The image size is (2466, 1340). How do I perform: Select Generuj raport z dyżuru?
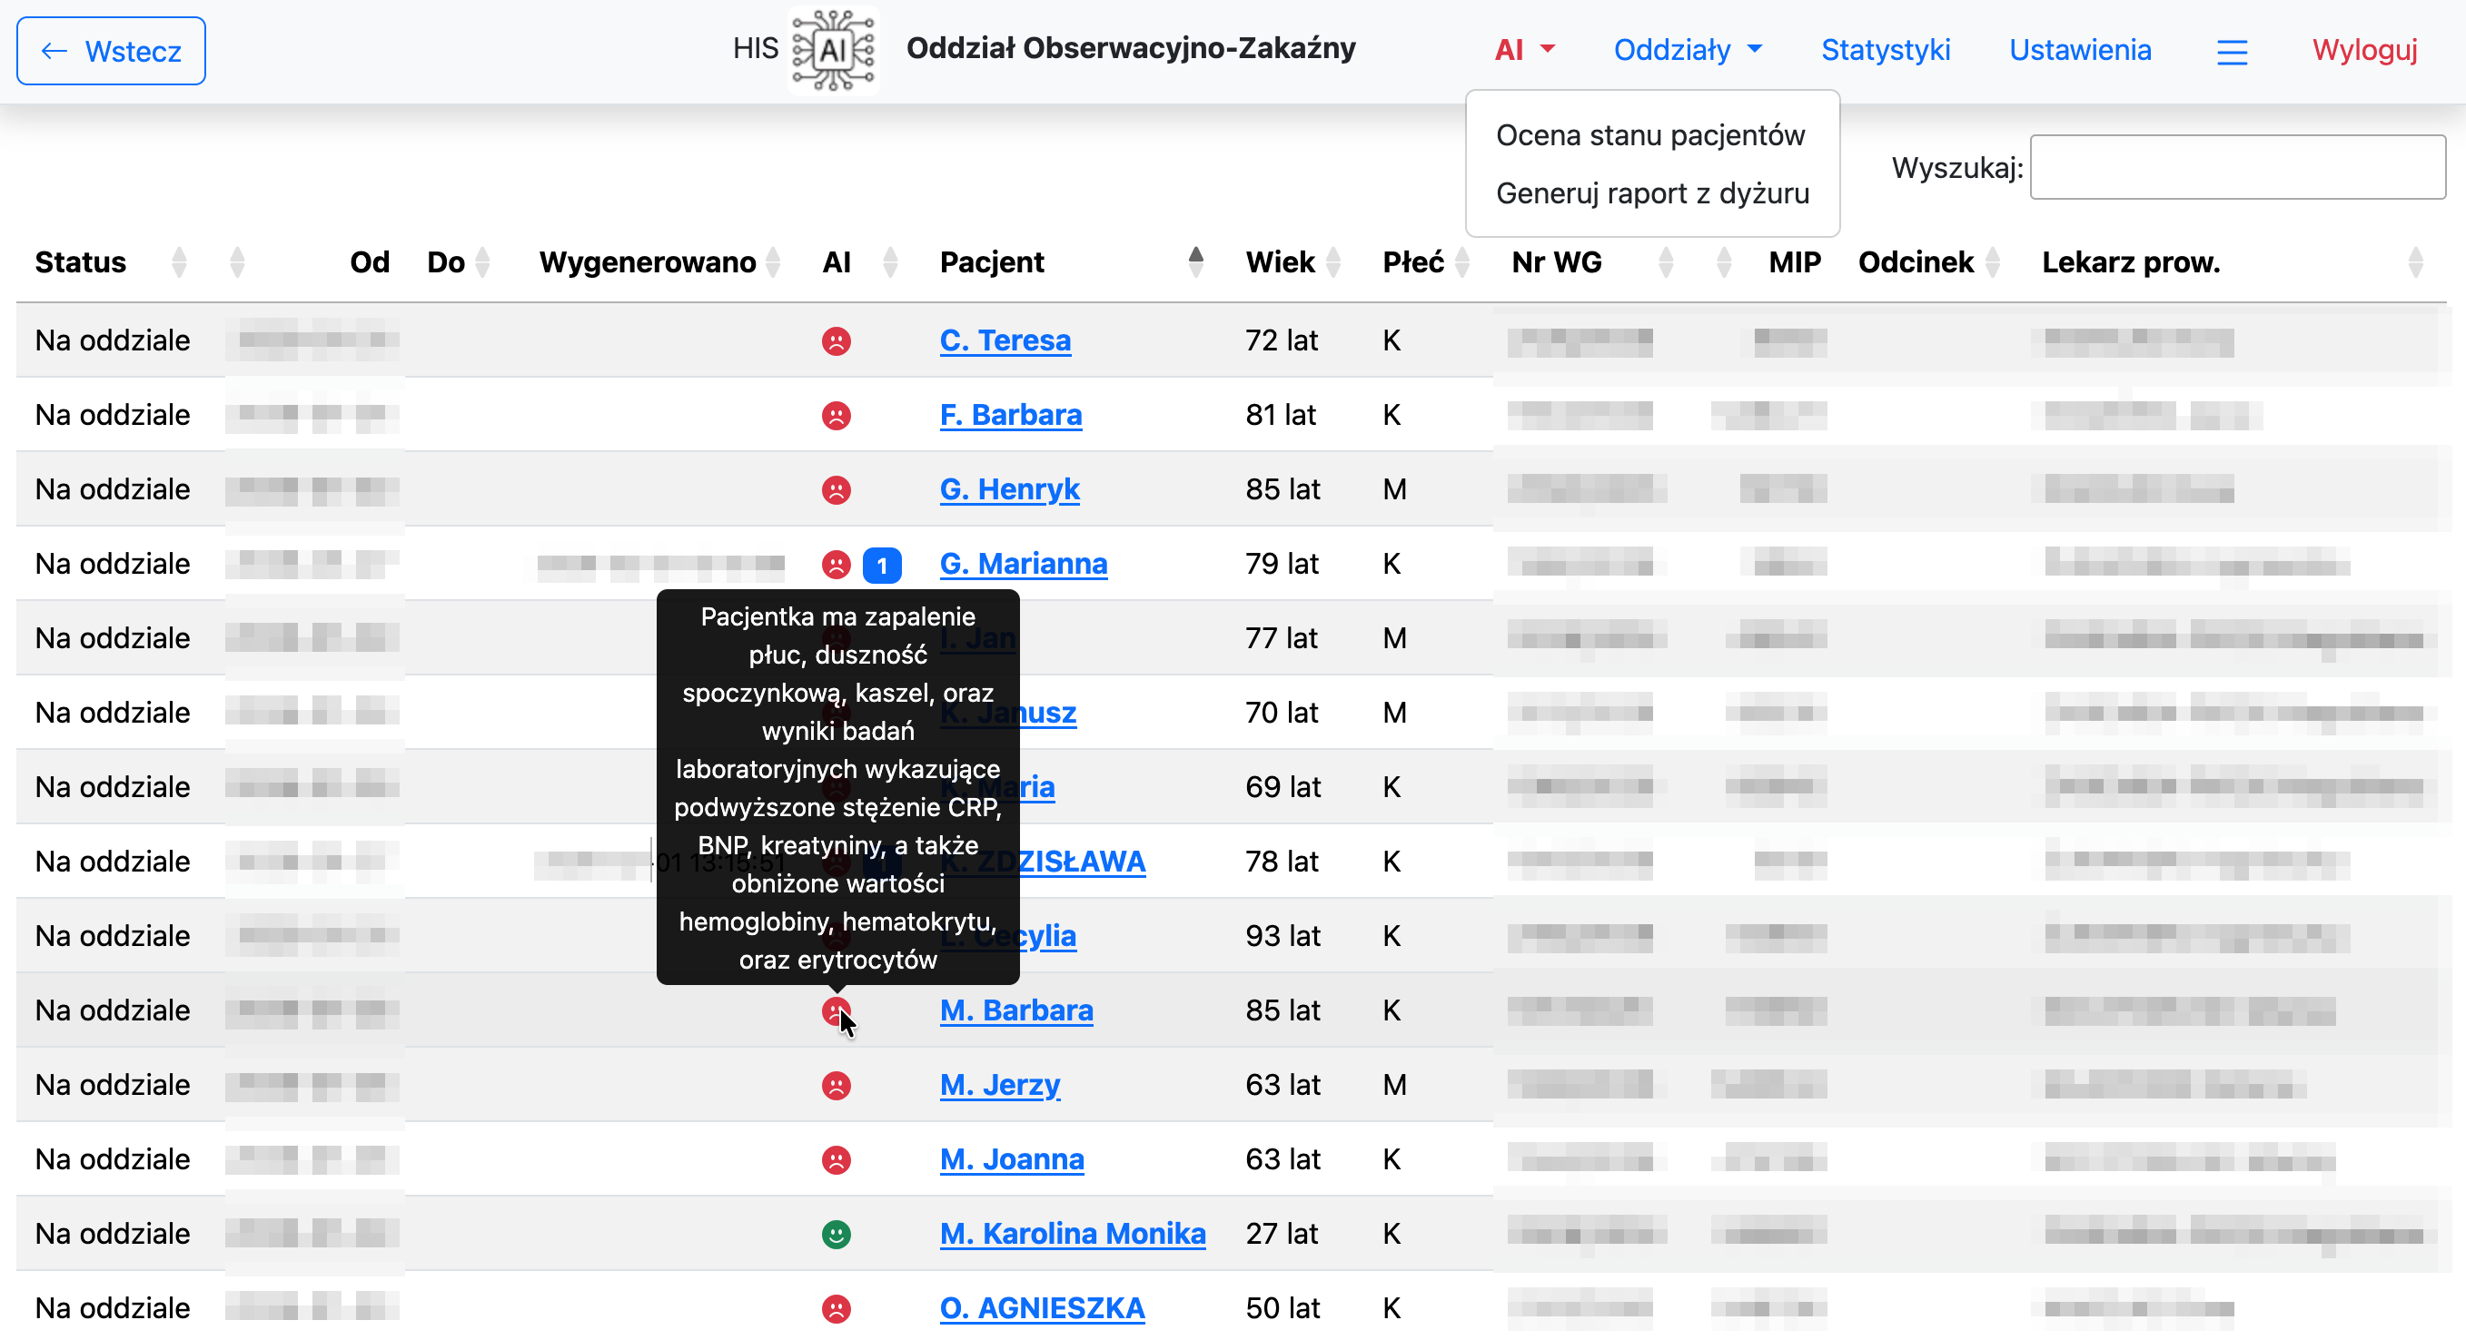click(1651, 193)
